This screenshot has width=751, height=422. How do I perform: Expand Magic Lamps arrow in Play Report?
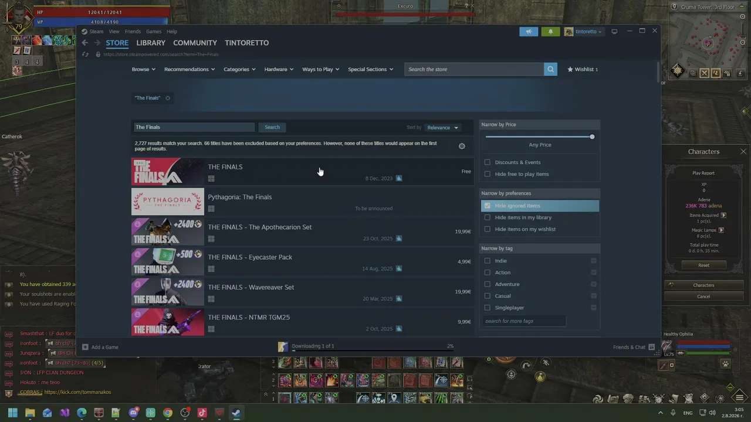[x=721, y=230]
